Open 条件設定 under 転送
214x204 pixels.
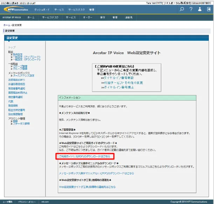tap(18, 54)
